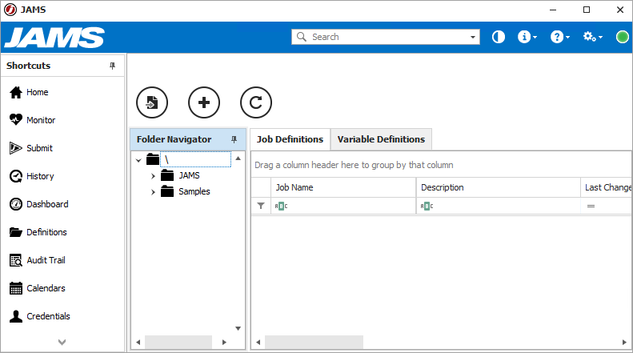Refresh the job definitions list
This screenshot has height=353, width=633.
(x=256, y=102)
